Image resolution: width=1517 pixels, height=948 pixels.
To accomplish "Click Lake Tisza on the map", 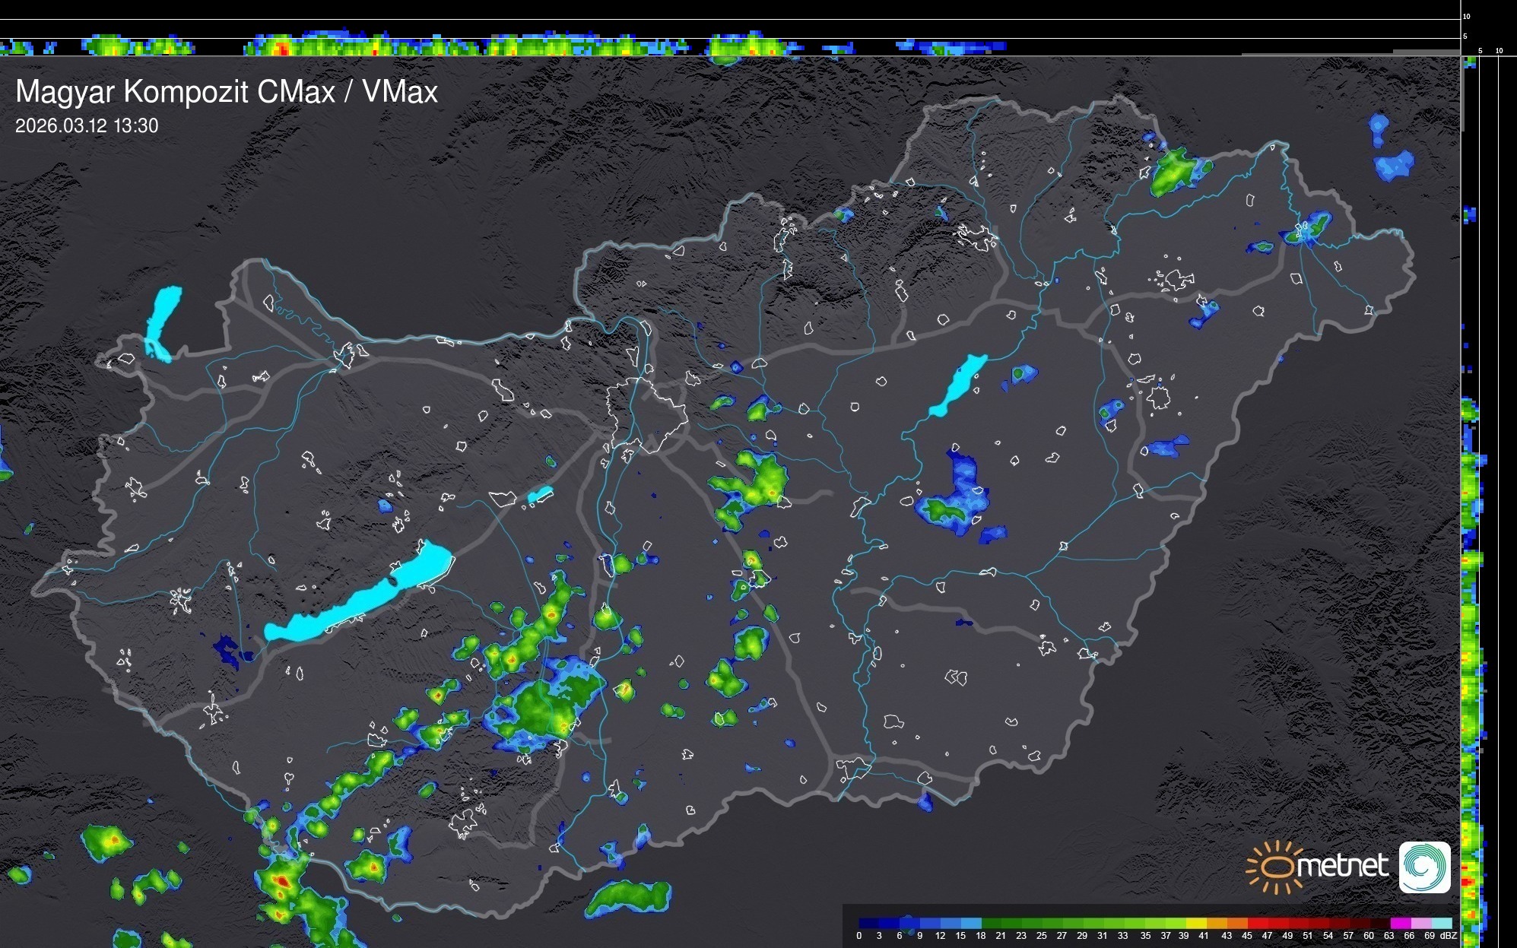I will (x=958, y=385).
